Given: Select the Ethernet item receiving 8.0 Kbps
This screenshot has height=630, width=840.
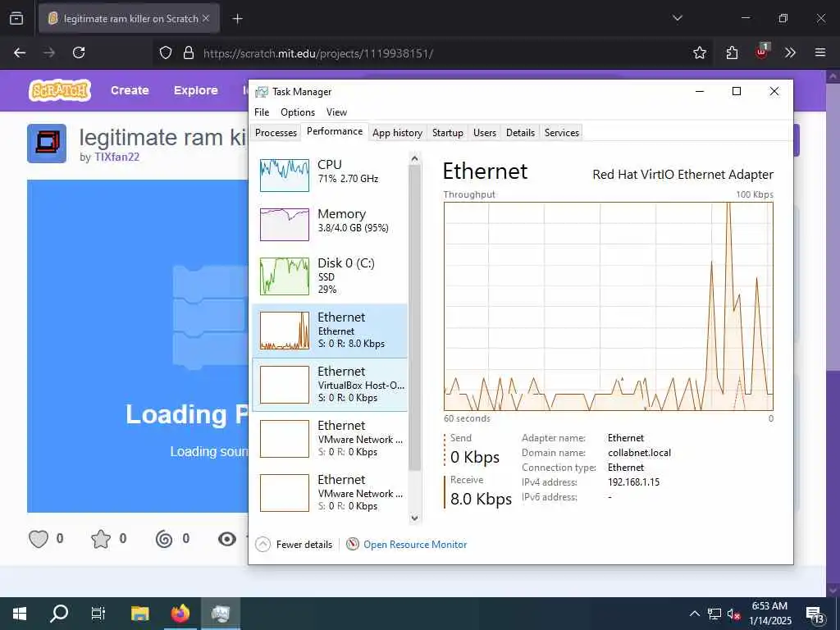Looking at the screenshot, I should click(330, 331).
